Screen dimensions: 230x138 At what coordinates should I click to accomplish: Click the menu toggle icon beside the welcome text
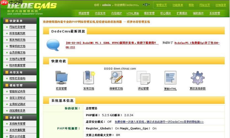146,5
